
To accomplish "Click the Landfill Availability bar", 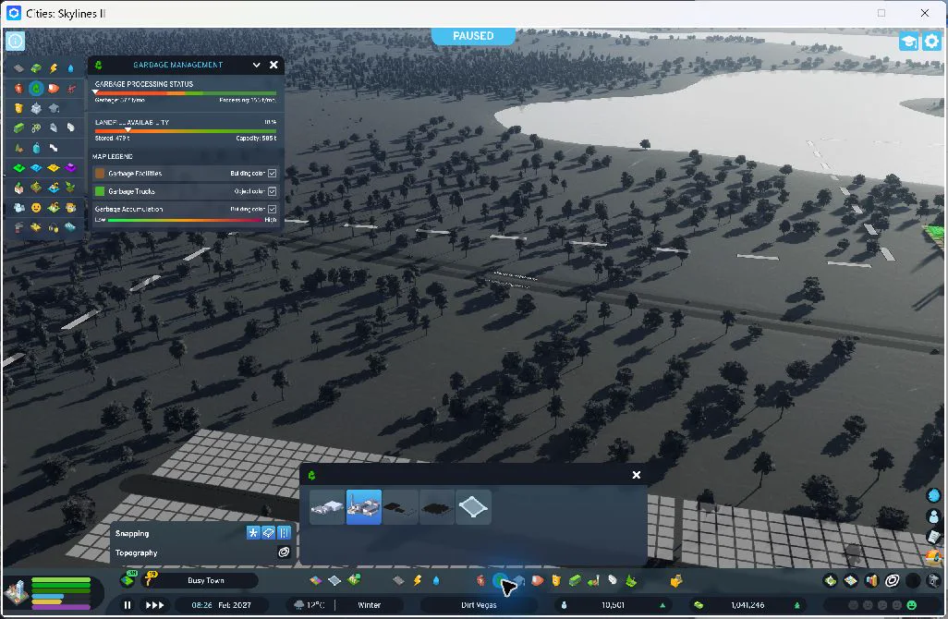I will [186, 130].
